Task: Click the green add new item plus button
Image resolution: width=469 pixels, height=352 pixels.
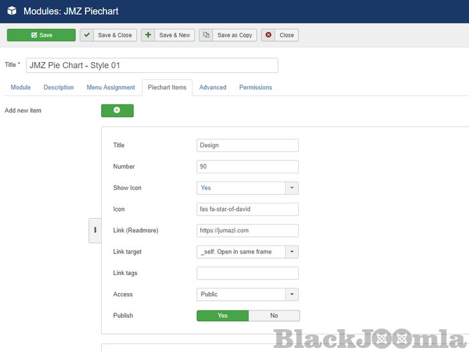Action: point(117,110)
